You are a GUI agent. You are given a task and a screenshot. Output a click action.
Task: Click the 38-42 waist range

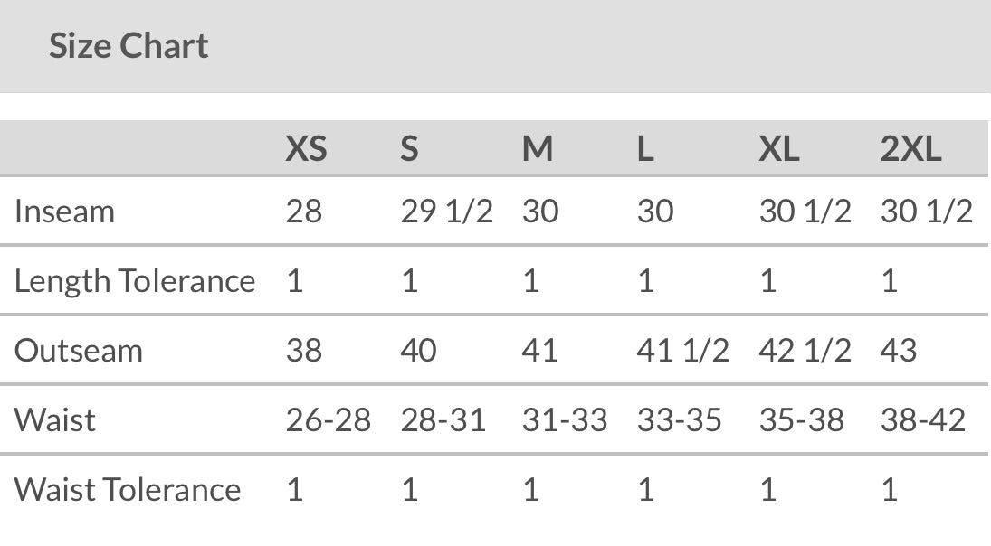[922, 420]
